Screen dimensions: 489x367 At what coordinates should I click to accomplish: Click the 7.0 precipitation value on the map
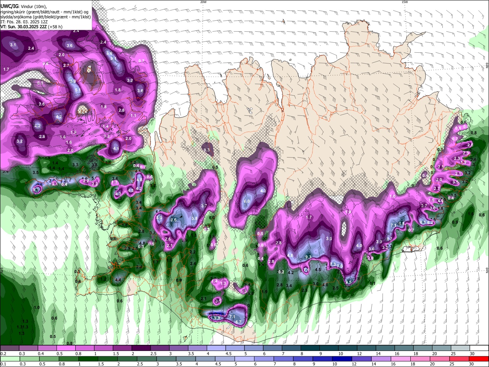[x=340, y=266]
